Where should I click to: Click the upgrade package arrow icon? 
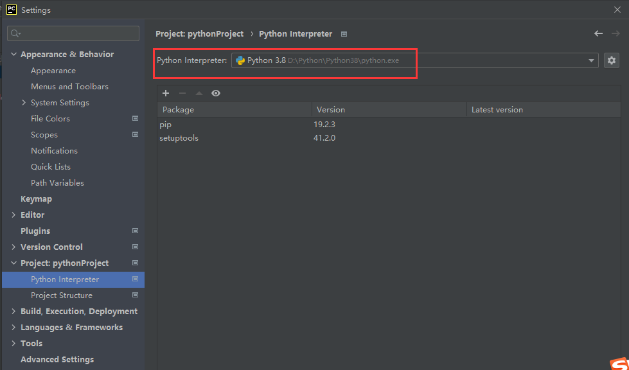coord(199,93)
